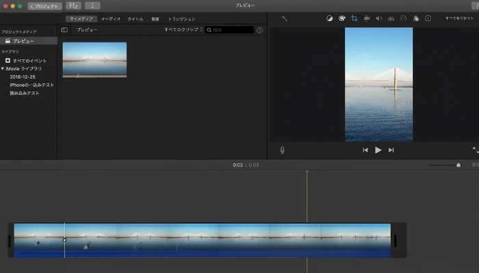Click the magic wand auto-enhance icon
The width and height of the screenshot is (479, 273).
[285, 18]
